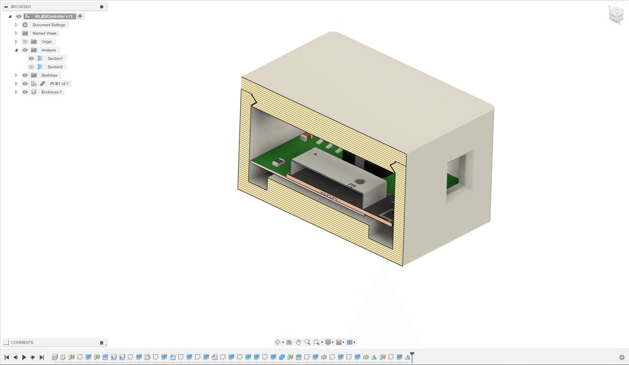Show the Section2 analysis
The height and width of the screenshot is (365, 629).
pos(31,67)
